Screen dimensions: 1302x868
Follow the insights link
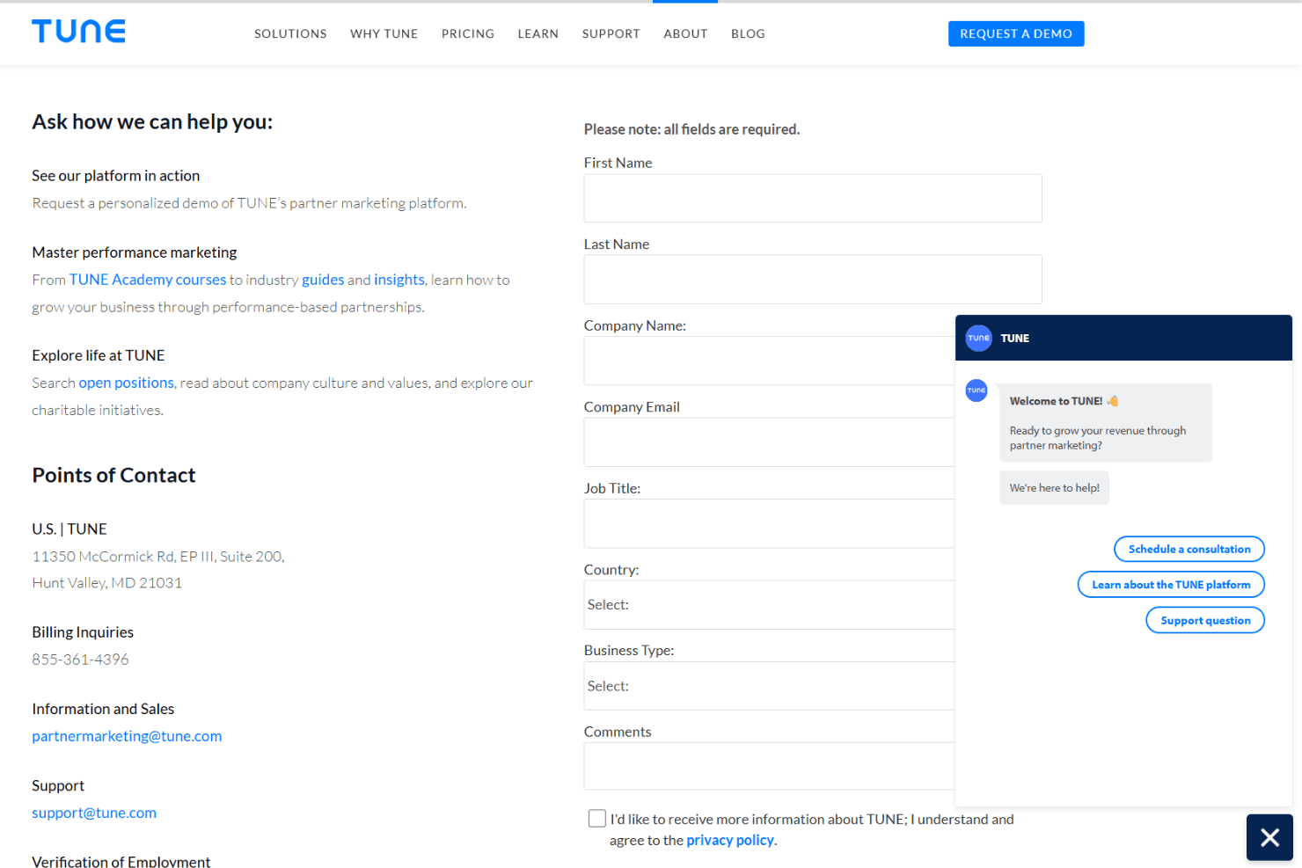pos(399,280)
